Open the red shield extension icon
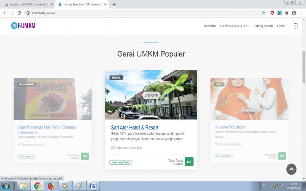This screenshot has width=306, height=191. pyautogui.click(x=272, y=13)
